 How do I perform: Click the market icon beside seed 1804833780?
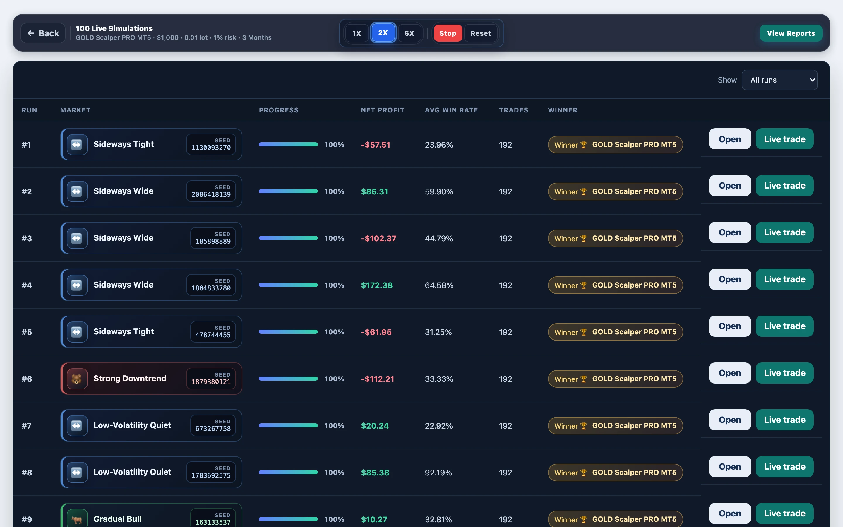click(x=77, y=285)
